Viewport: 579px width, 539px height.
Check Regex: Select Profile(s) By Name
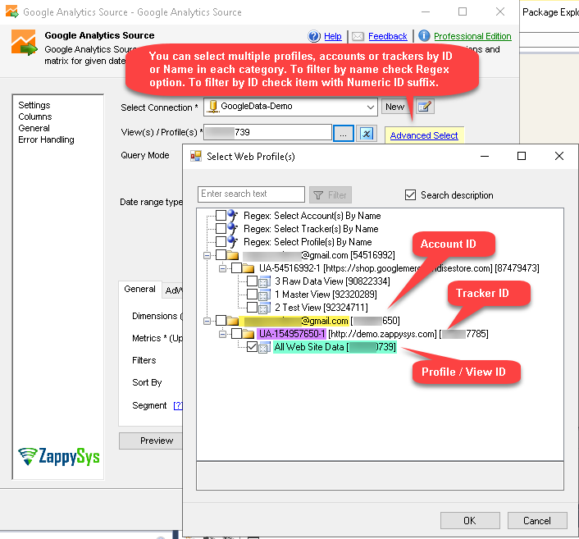click(x=221, y=242)
